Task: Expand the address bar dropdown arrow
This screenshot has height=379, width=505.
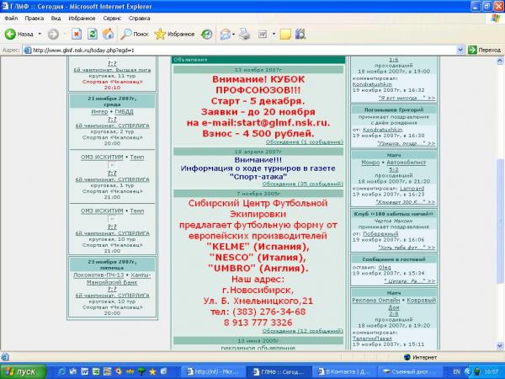Action: (459, 50)
